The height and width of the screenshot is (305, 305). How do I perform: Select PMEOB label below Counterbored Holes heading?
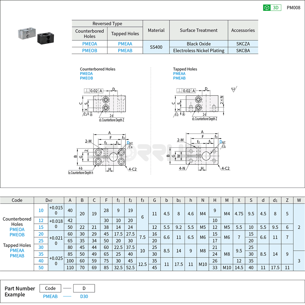(x=86, y=78)
